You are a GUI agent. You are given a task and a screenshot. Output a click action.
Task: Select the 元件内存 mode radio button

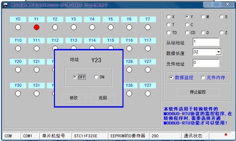[x=203, y=77]
